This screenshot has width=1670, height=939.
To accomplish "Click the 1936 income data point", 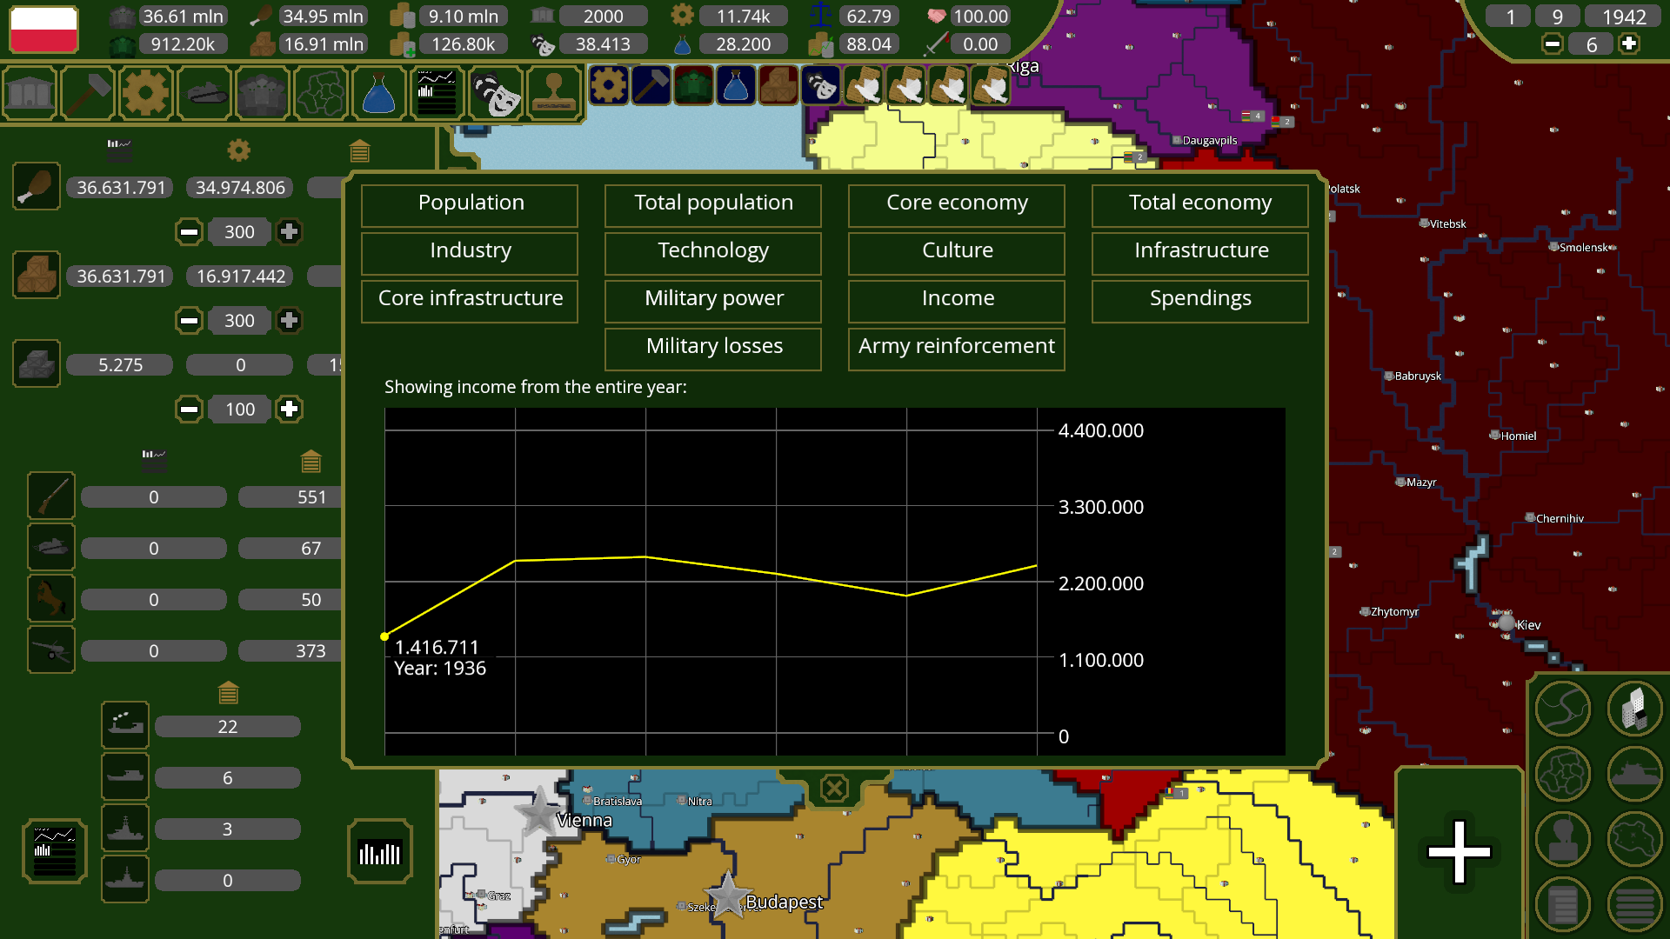I will [384, 636].
